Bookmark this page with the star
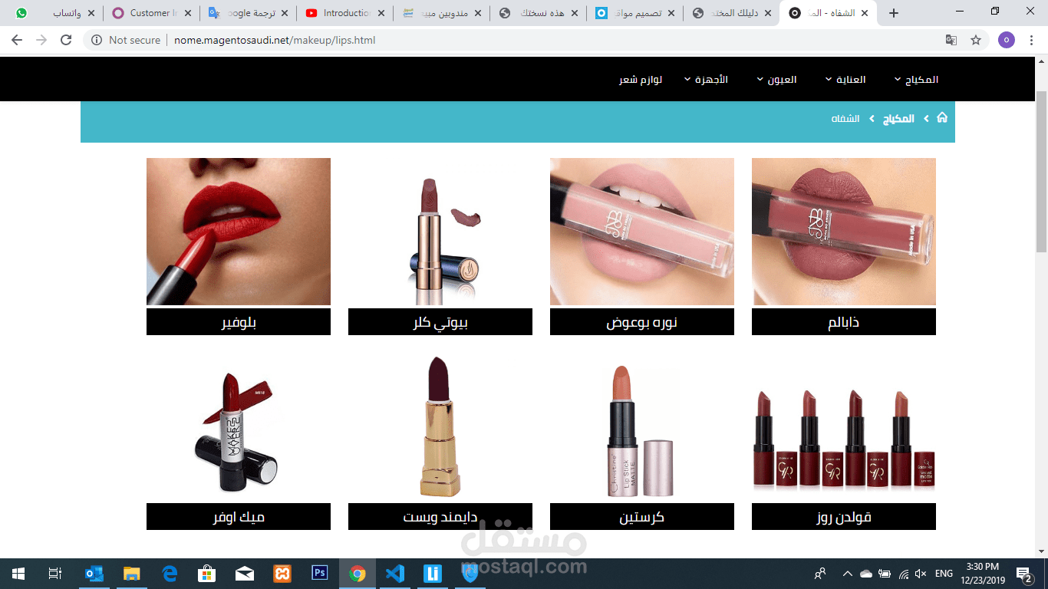This screenshot has width=1048, height=589. pyautogui.click(x=976, y=40)
